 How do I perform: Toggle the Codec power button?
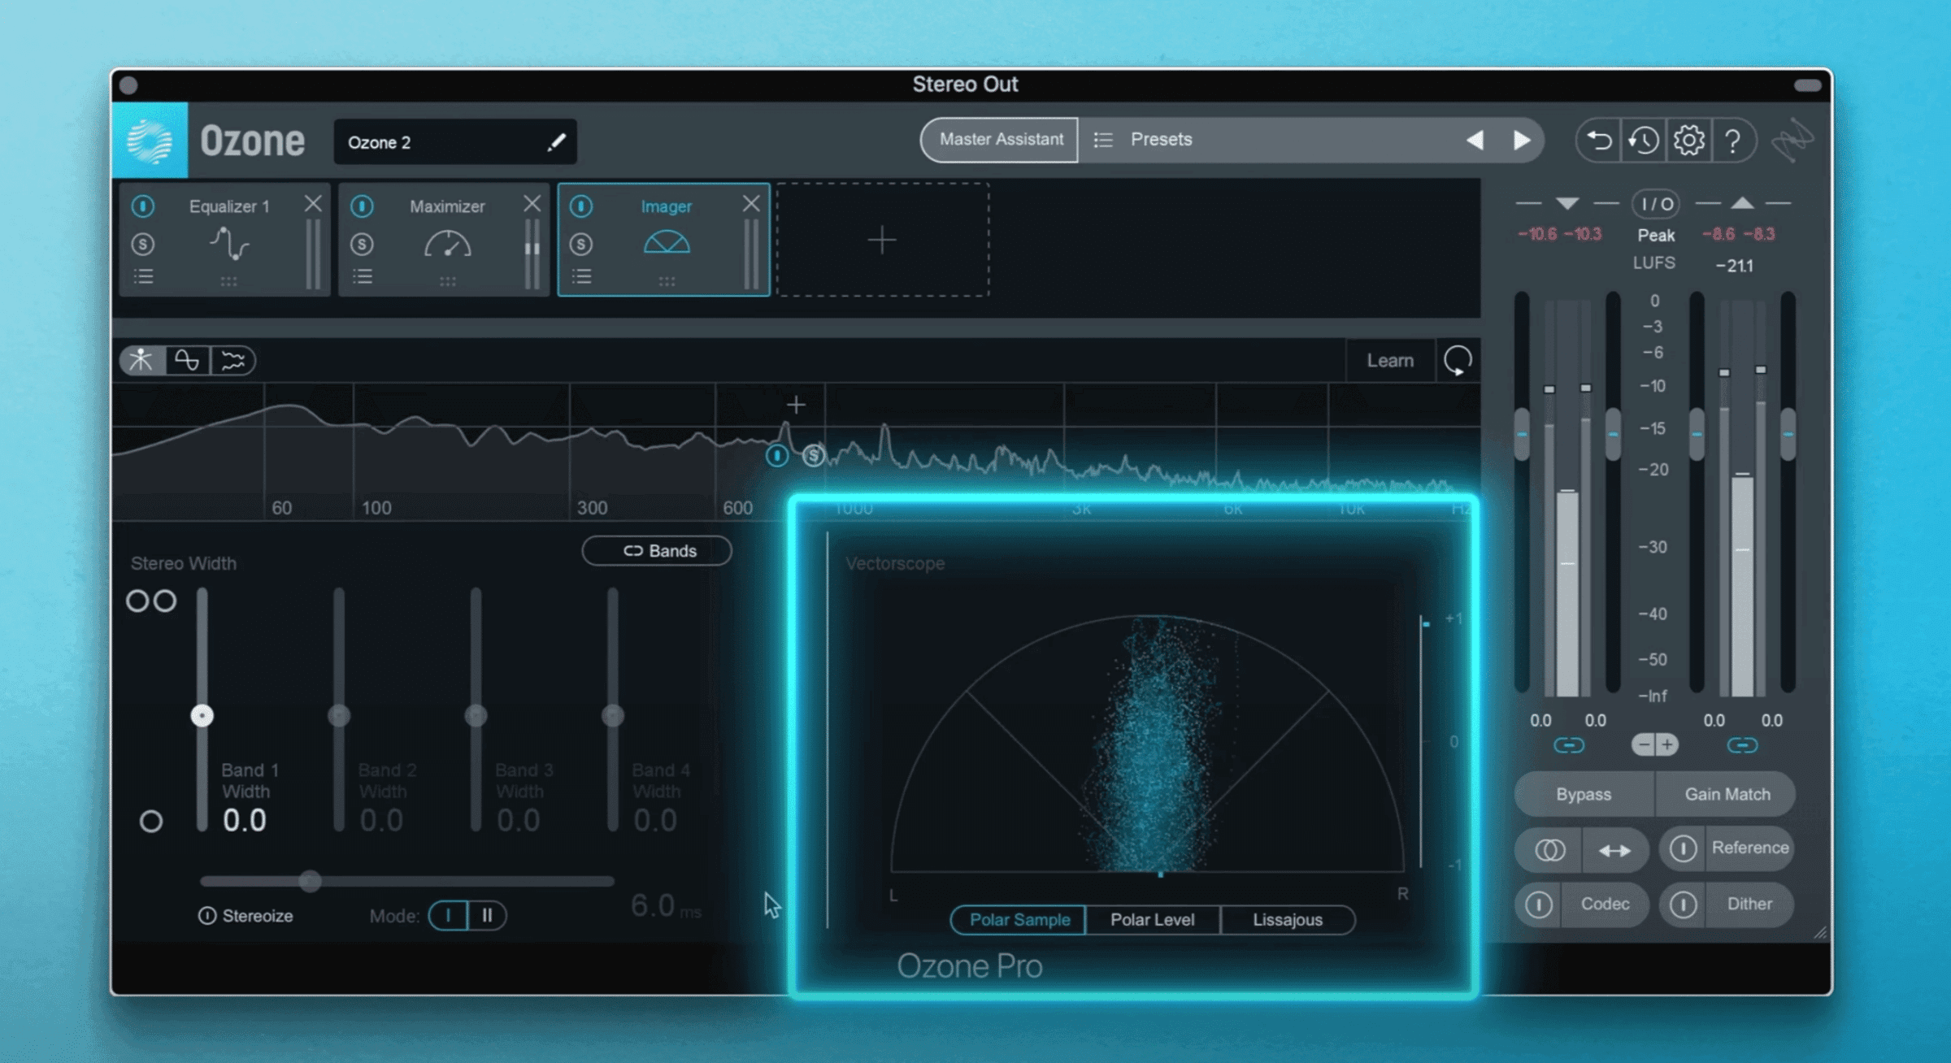tap(1538, 905)
